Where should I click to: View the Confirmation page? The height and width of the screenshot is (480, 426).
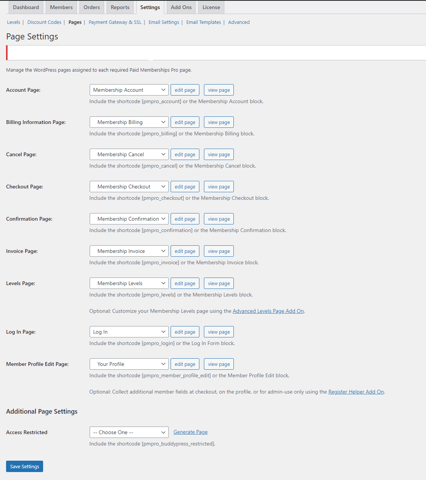(x=219, y=219)
